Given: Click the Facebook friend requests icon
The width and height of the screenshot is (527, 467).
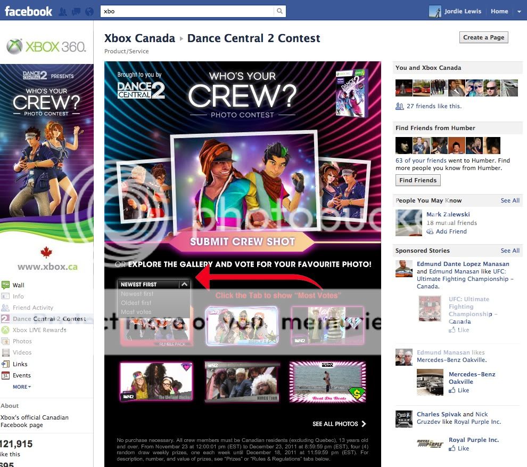Looking at the screenshot, I should click(x=63, y=11).
